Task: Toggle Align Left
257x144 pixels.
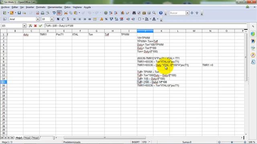Action: click(75, 19)
